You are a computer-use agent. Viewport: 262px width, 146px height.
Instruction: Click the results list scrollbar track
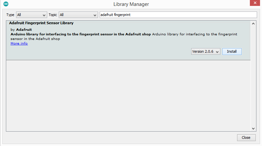(253, 75)
